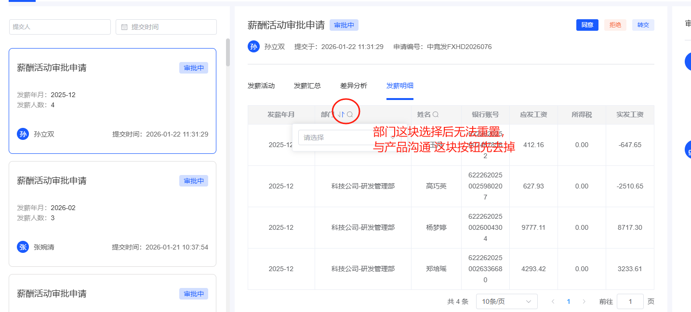Viewport: 691px width, 312px height.
Task: Click 审批中 tag in second card
Action: pos(194,181)
